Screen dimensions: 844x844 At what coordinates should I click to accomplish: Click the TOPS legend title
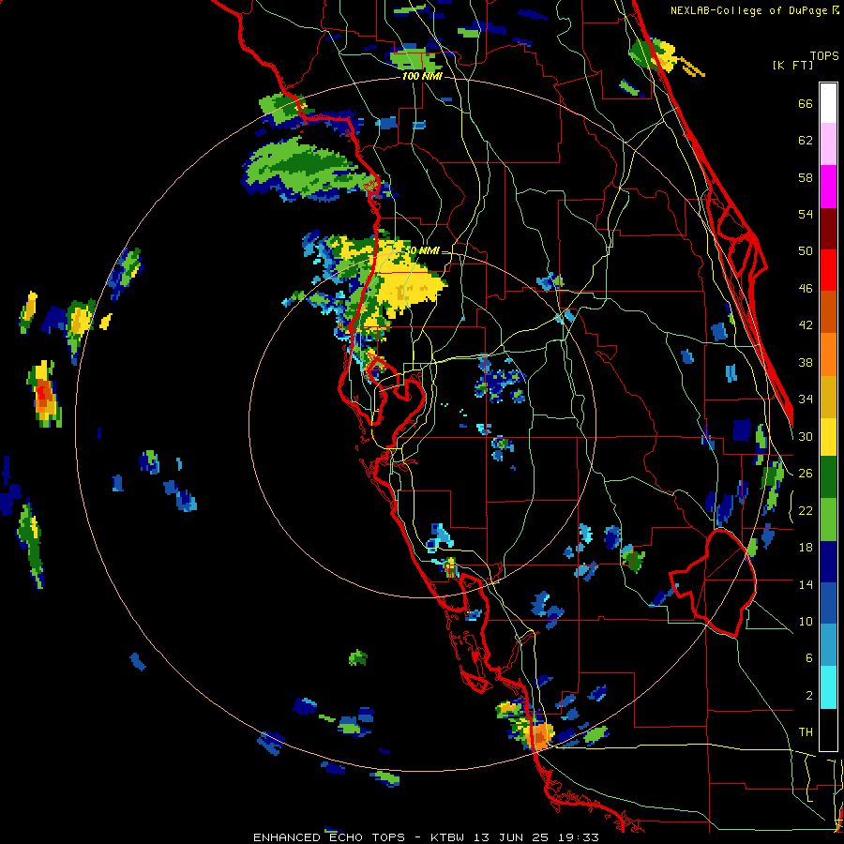click(824, 55)
